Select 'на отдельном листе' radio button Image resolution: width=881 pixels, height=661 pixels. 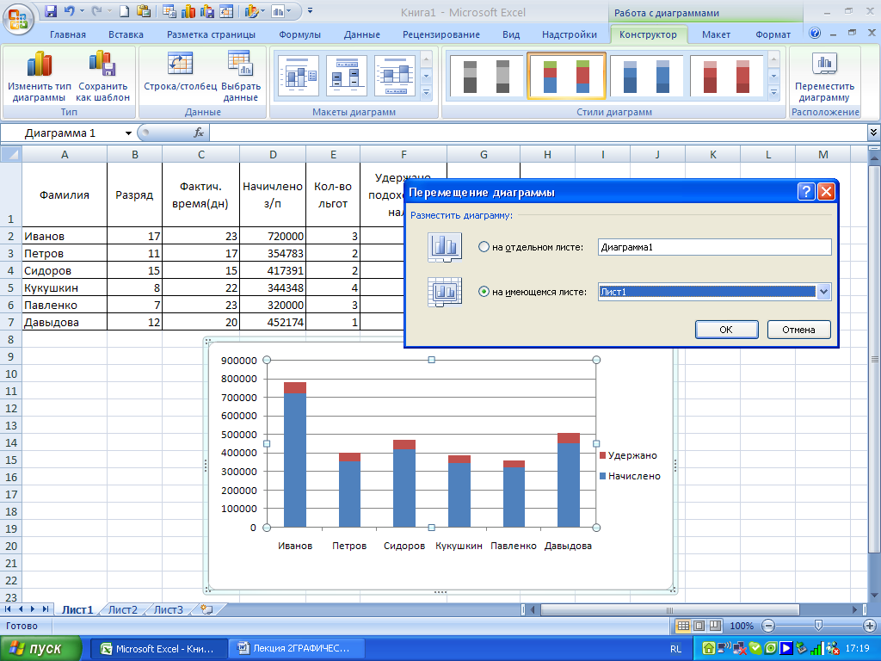[484, 248]
